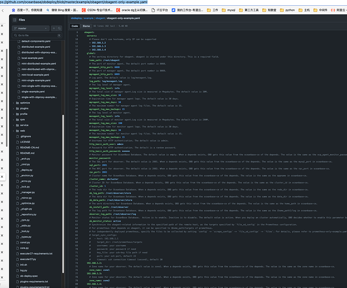
Task: Open _cmd.py in file tree
Action: tap(25, 164)
